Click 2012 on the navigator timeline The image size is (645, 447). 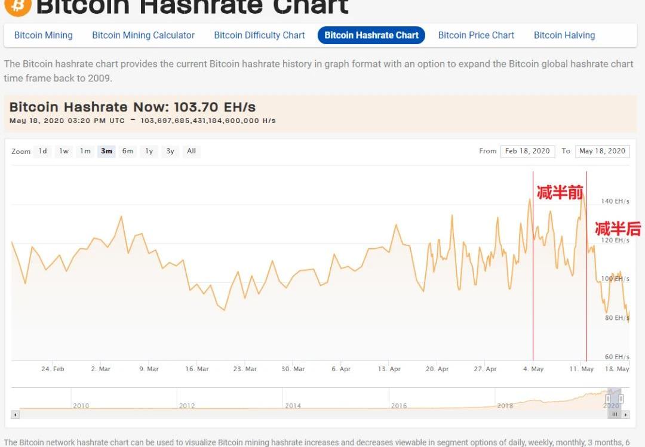click(x=187, y=406)
